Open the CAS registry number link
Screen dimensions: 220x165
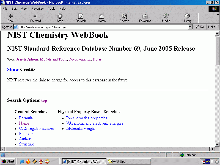coord(37,128)
